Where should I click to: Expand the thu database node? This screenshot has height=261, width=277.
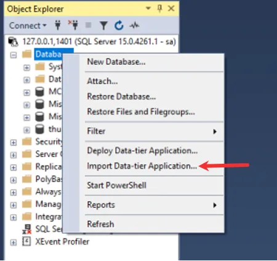(26, 130)
